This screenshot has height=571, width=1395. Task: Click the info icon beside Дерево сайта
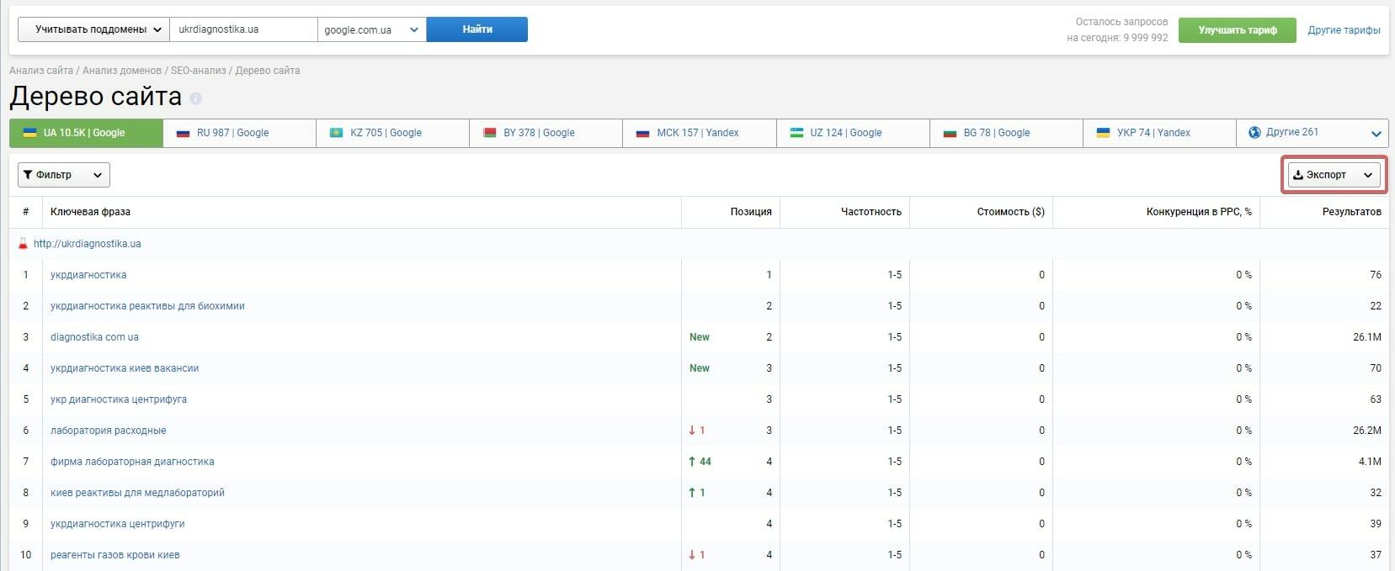point(196,98)
